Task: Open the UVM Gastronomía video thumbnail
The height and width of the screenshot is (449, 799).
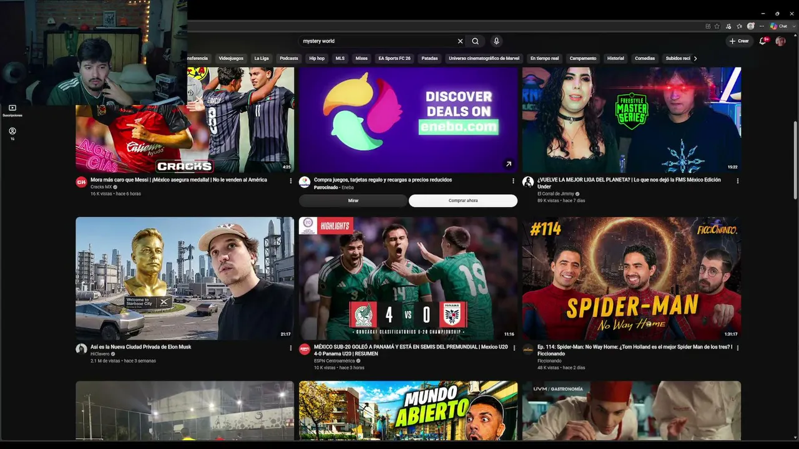Action: pyautogui.click(x=632, y=411)
